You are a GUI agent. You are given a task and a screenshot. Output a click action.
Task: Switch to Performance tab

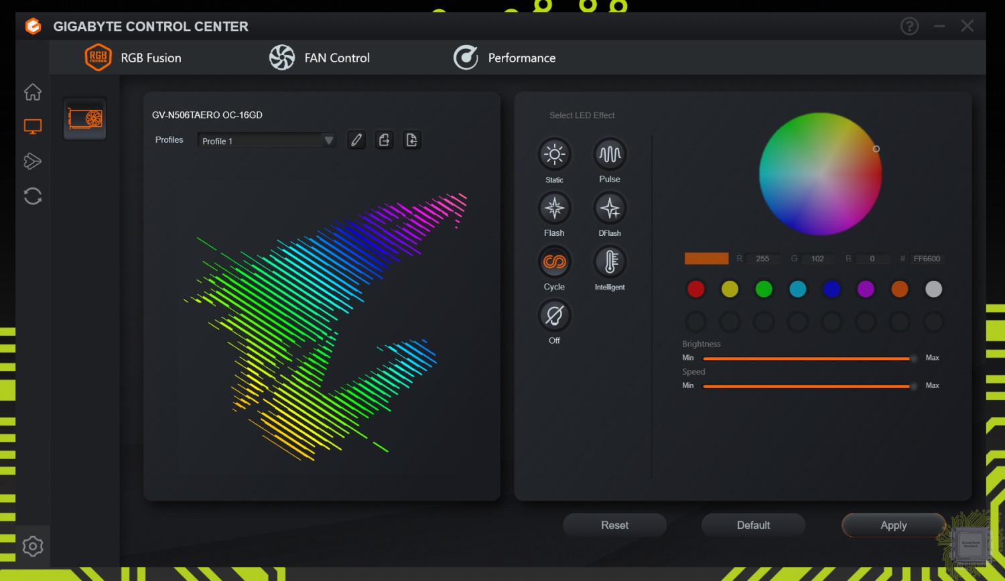(x=505, y=58)
